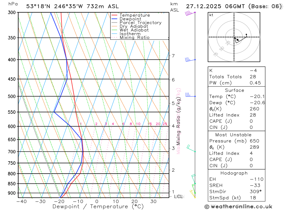This screenshot has height=210, width=286.
Task: Click the surface Dewp value -20.6
Action: [257, 103]
